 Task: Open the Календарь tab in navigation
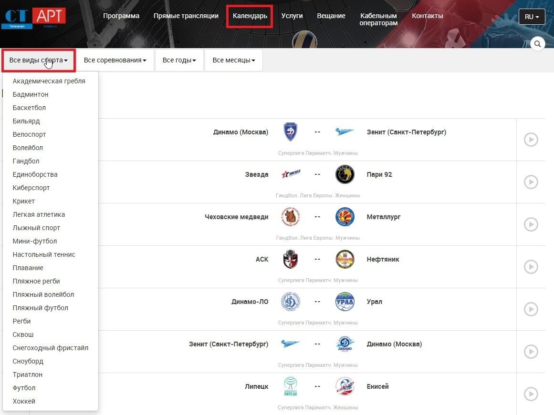250,16
